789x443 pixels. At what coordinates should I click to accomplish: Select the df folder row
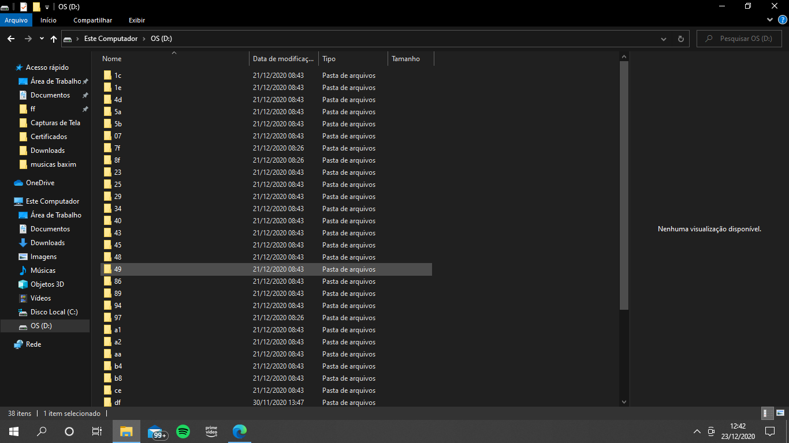(266, 403)
